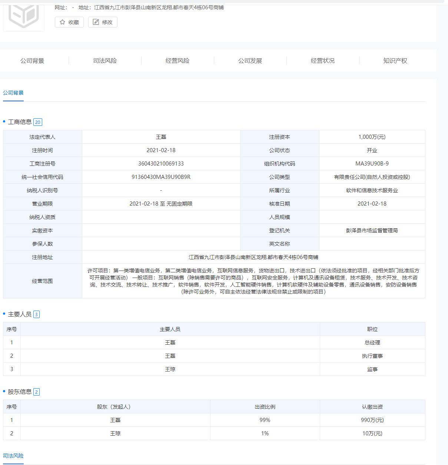Click the blue 公司背景 section heading

coord(13,93)
